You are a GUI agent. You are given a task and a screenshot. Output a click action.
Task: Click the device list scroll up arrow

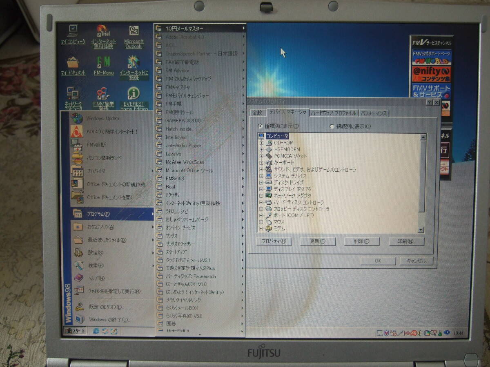[423, 137]
